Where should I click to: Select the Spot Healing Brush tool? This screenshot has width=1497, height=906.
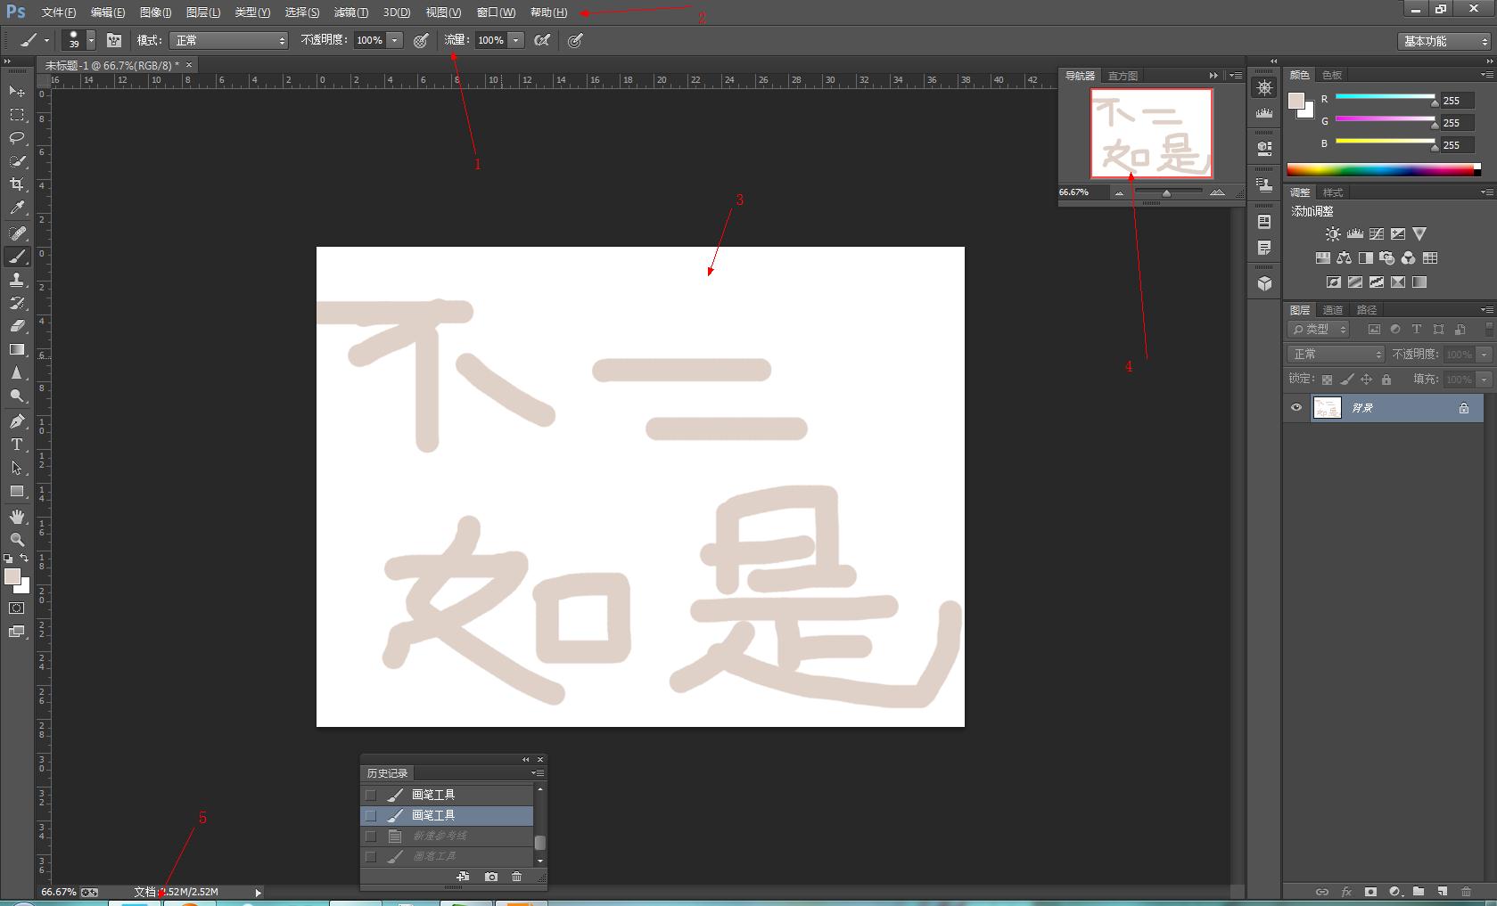tap(17, 233)
